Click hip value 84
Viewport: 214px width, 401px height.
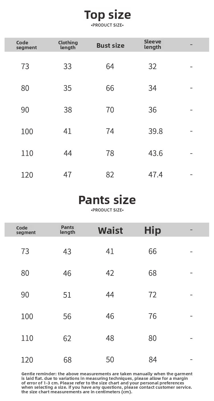pos(153,360)
